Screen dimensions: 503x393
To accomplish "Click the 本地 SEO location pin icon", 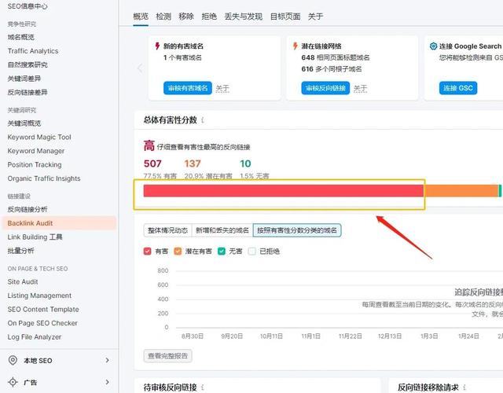I will pos(13,360).
